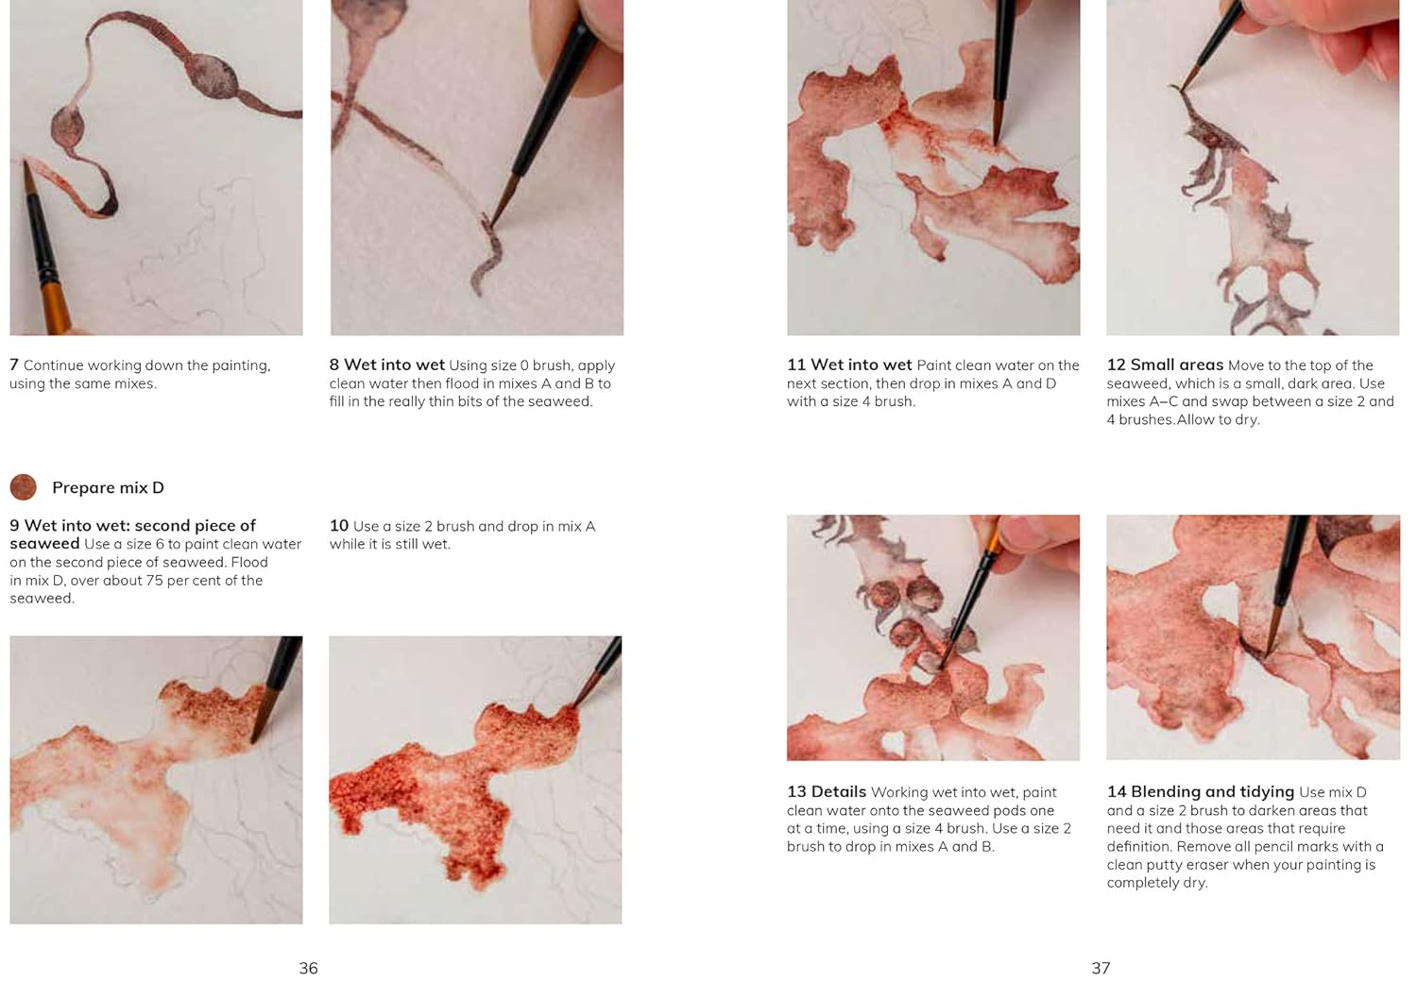Click the step 7 caption text

140,374
